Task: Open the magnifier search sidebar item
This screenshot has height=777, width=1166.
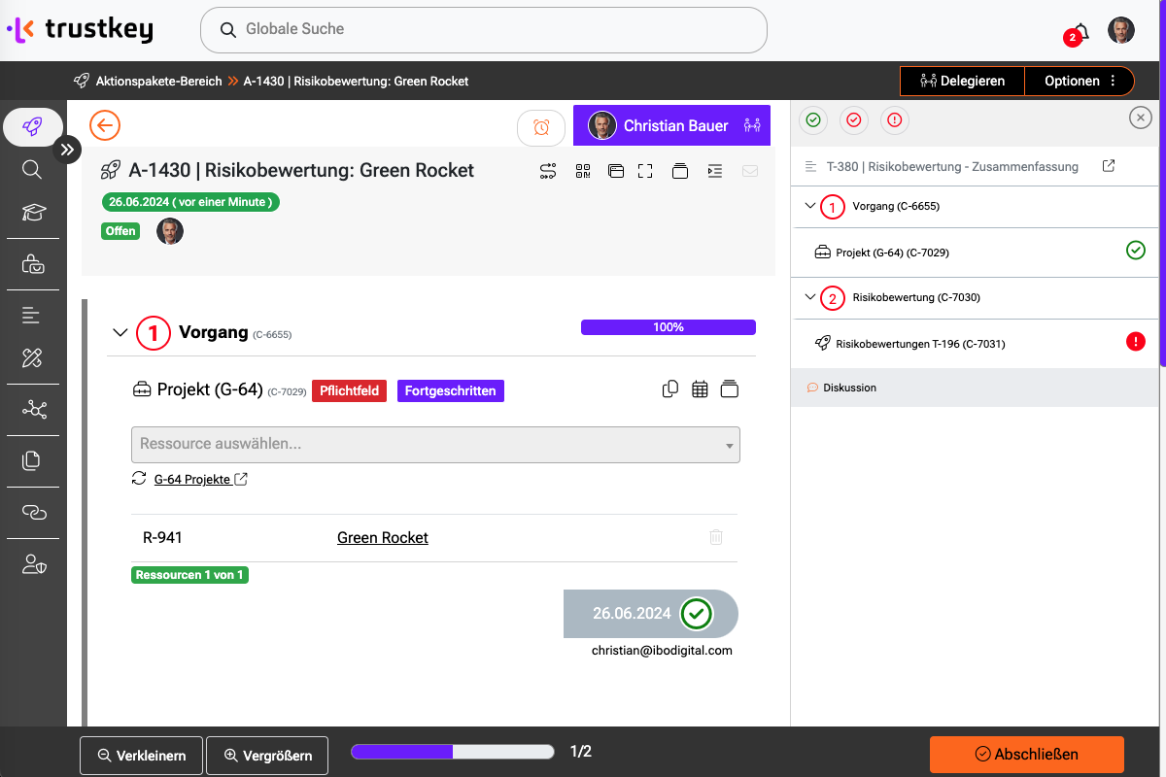Action: pyautogui.click(x=32, y=170)
